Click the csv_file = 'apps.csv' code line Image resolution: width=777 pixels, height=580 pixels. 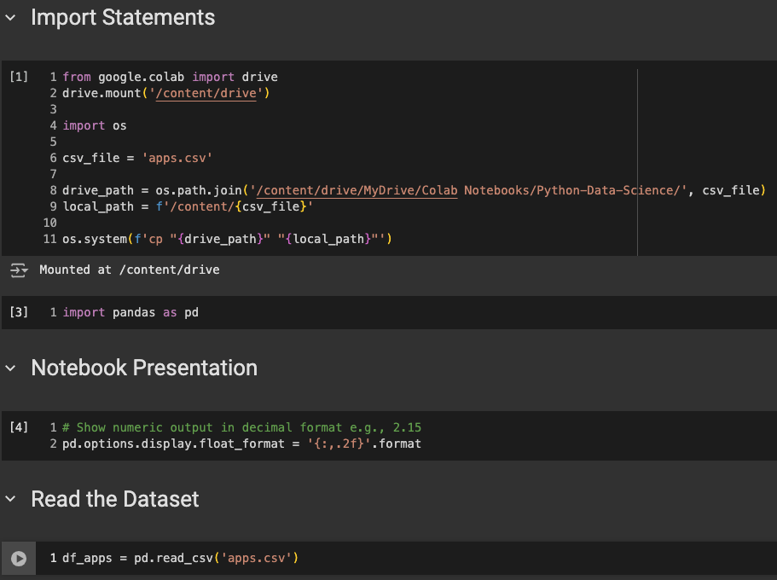(x=136, y=158)
